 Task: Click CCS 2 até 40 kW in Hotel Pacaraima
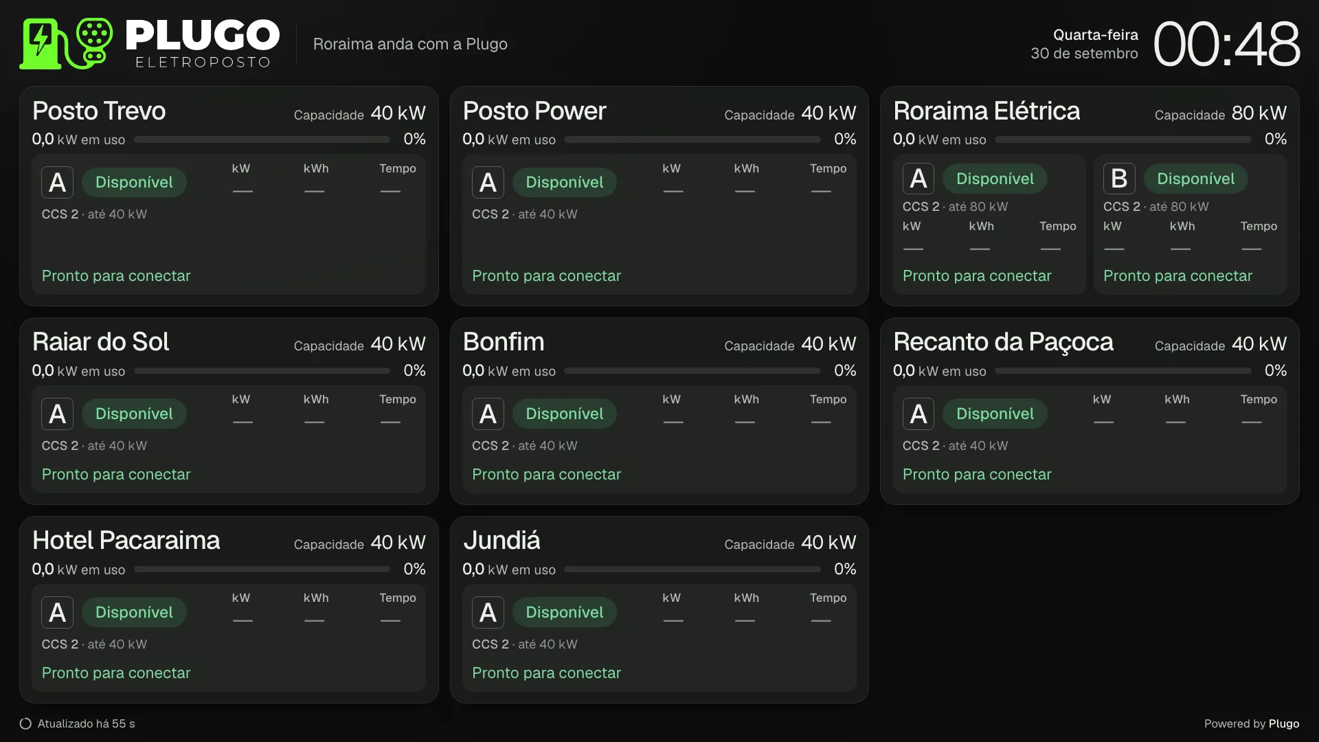click(94, 644)
